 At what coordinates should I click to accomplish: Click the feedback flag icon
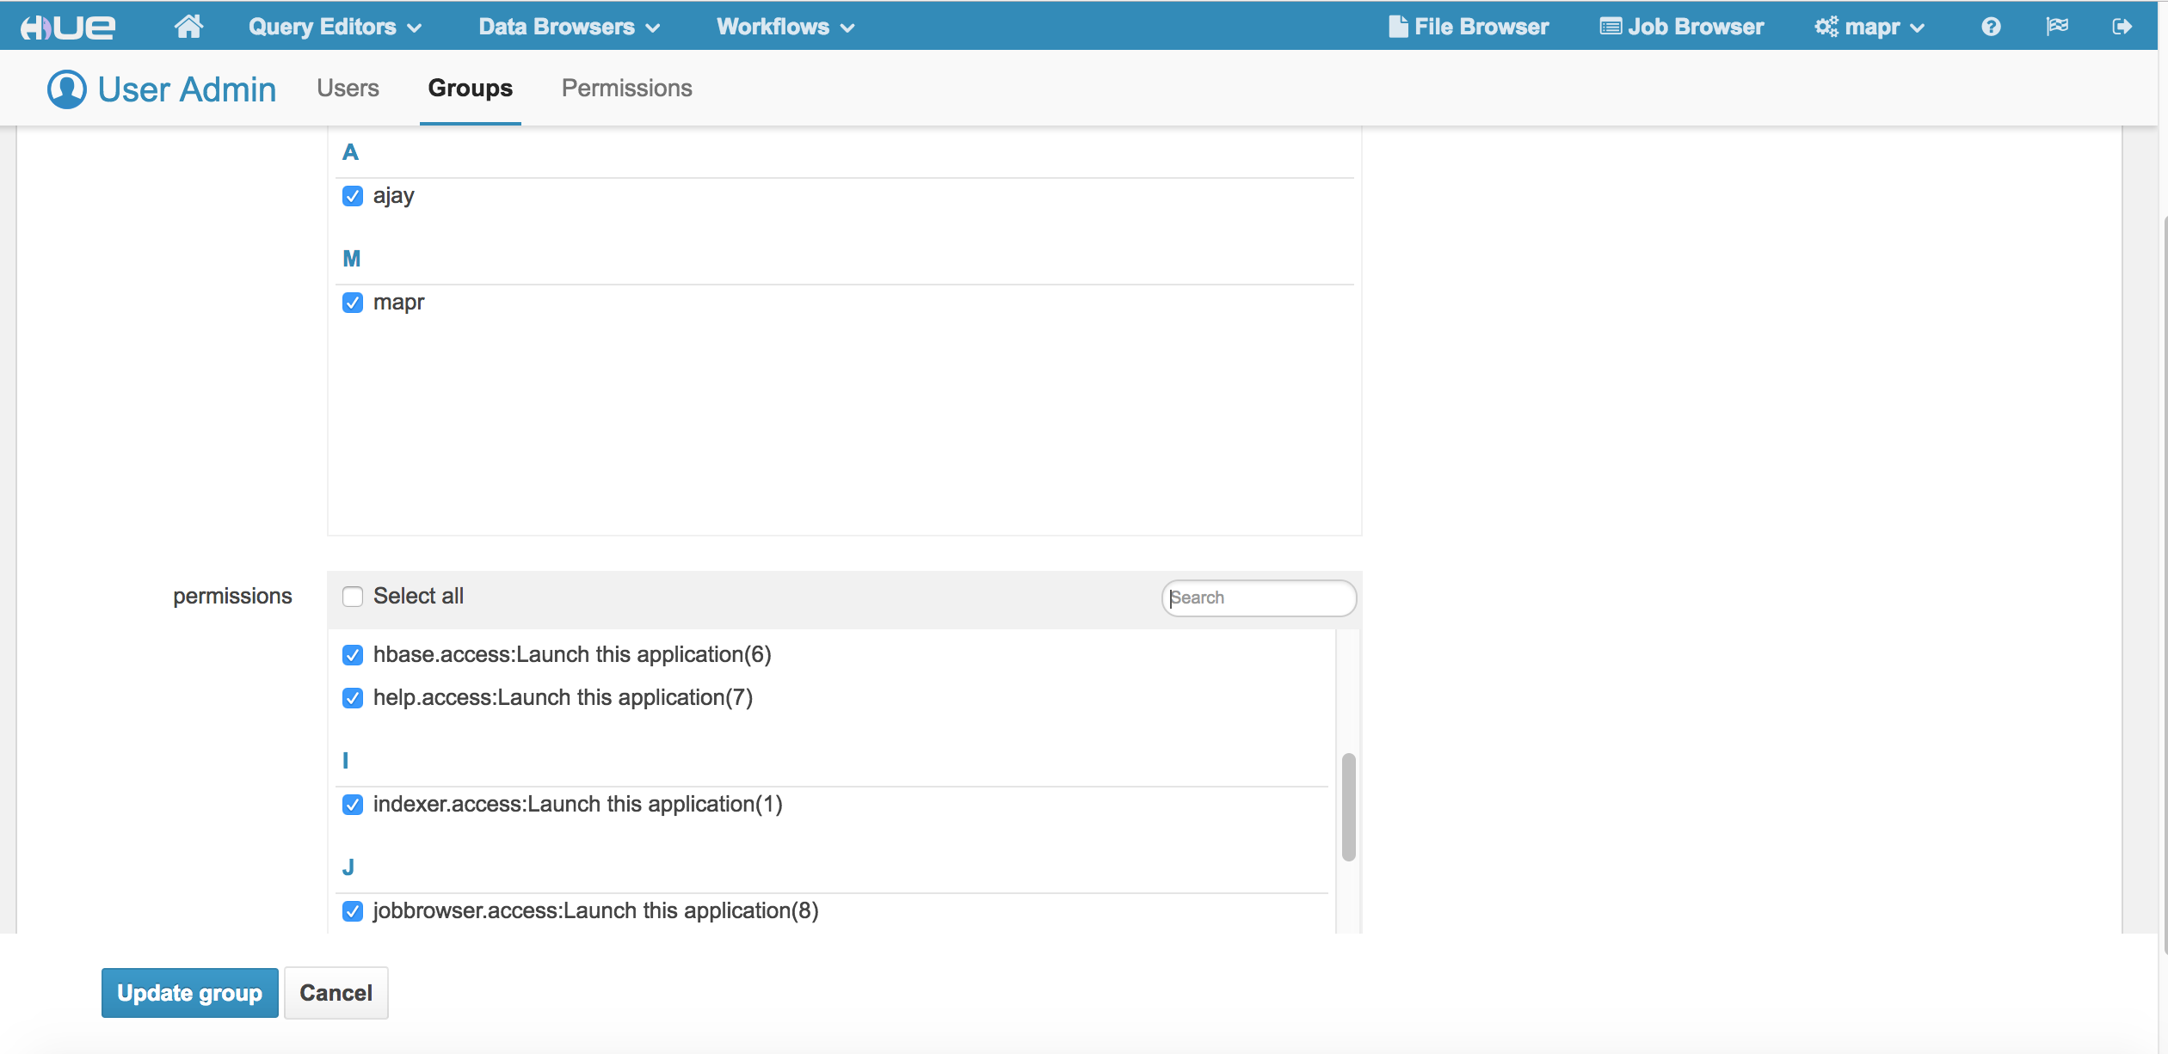click(2058, 26)
